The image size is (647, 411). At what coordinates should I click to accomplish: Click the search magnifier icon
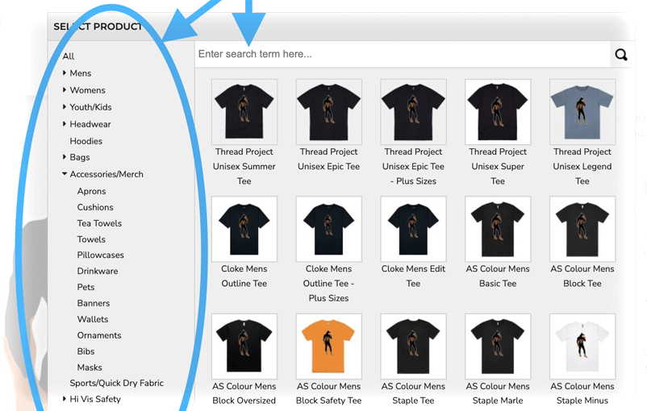621,55
